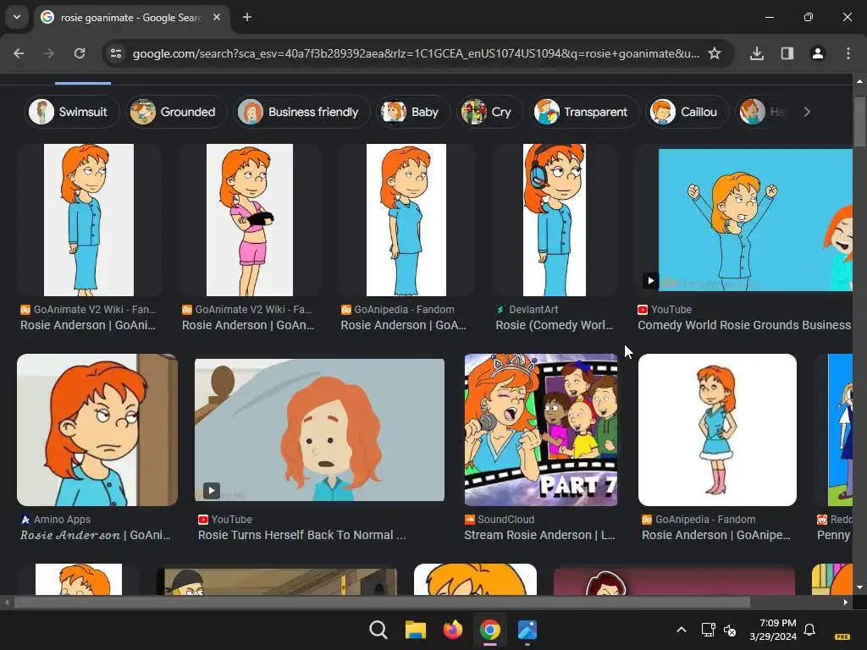Show more filter chips with right arrow

[x=807, y=112]
